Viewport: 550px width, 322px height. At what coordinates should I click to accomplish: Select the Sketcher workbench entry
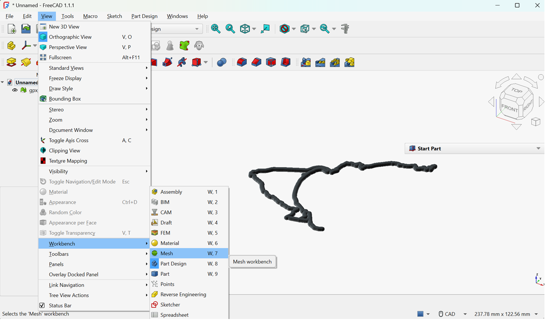(x=189, y=304)
